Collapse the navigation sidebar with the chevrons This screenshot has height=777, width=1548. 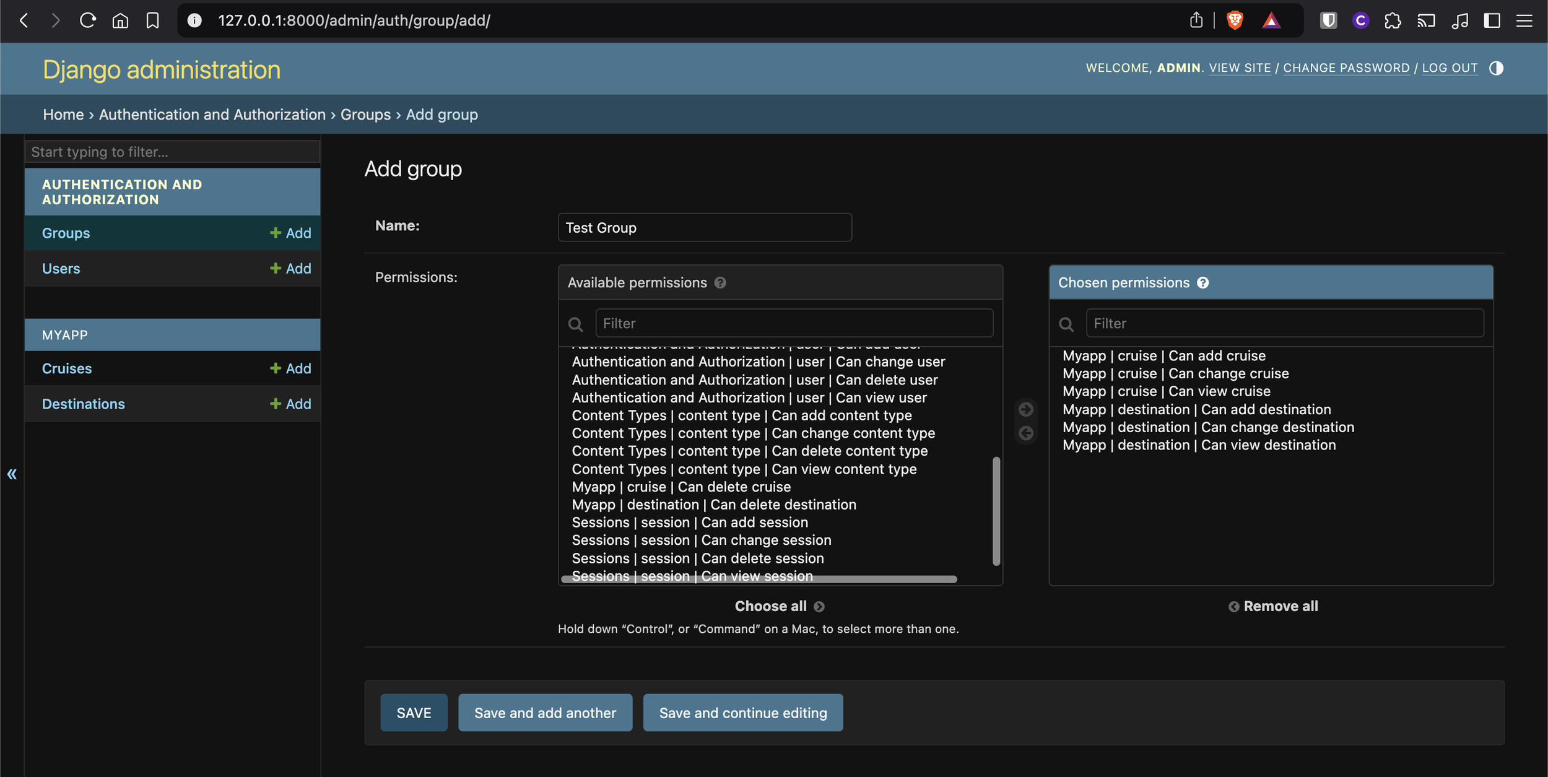pyautogui.click(x=12, y=474)
